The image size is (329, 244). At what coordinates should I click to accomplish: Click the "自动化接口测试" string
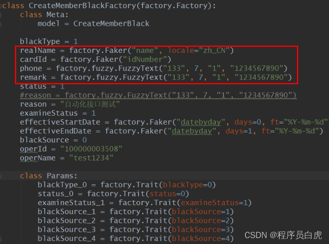coord(90,104)
